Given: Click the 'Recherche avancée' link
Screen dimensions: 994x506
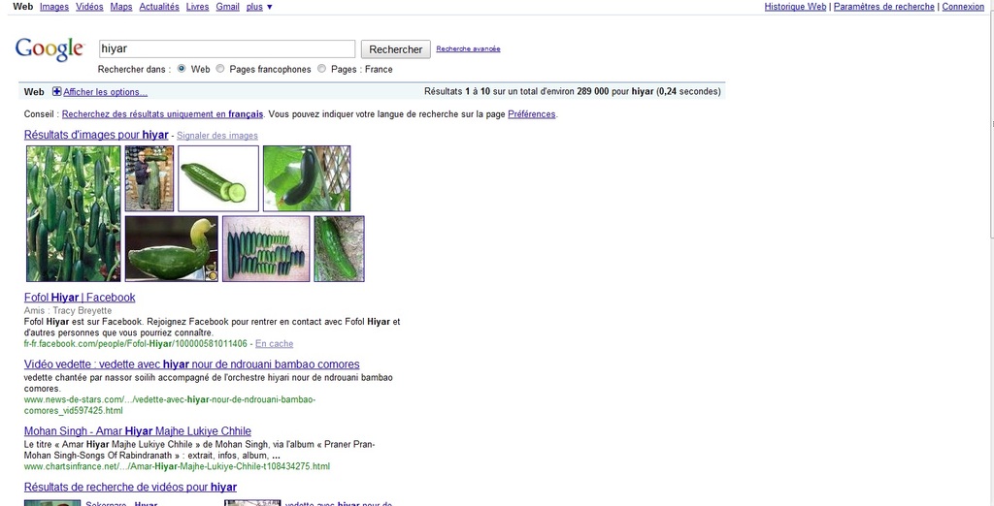Looking at the screenshot, I should pyautogui.click(x=468, y=49).
